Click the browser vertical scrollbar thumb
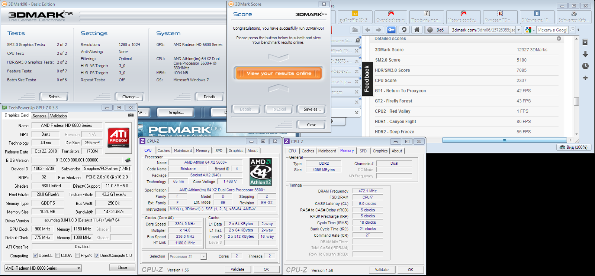 (x=576, y=101)
